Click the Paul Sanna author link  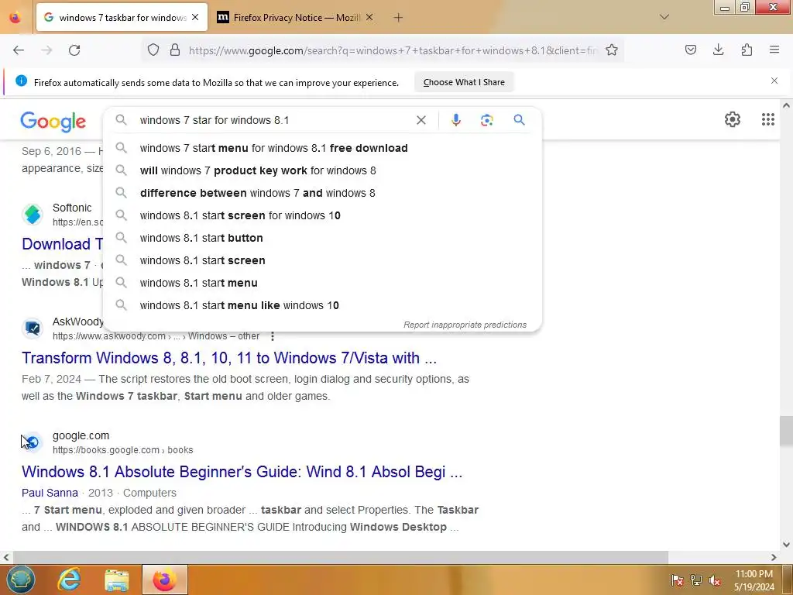click(x=50, y=493)
